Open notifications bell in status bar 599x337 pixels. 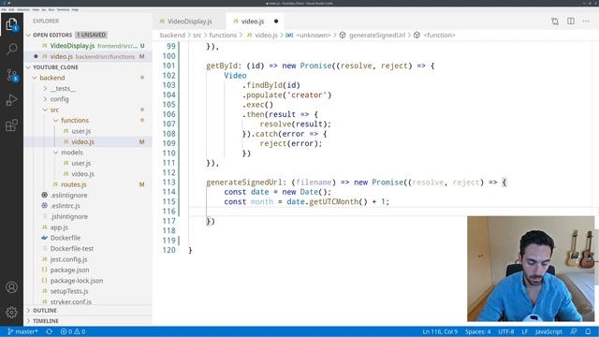[589, 331]
